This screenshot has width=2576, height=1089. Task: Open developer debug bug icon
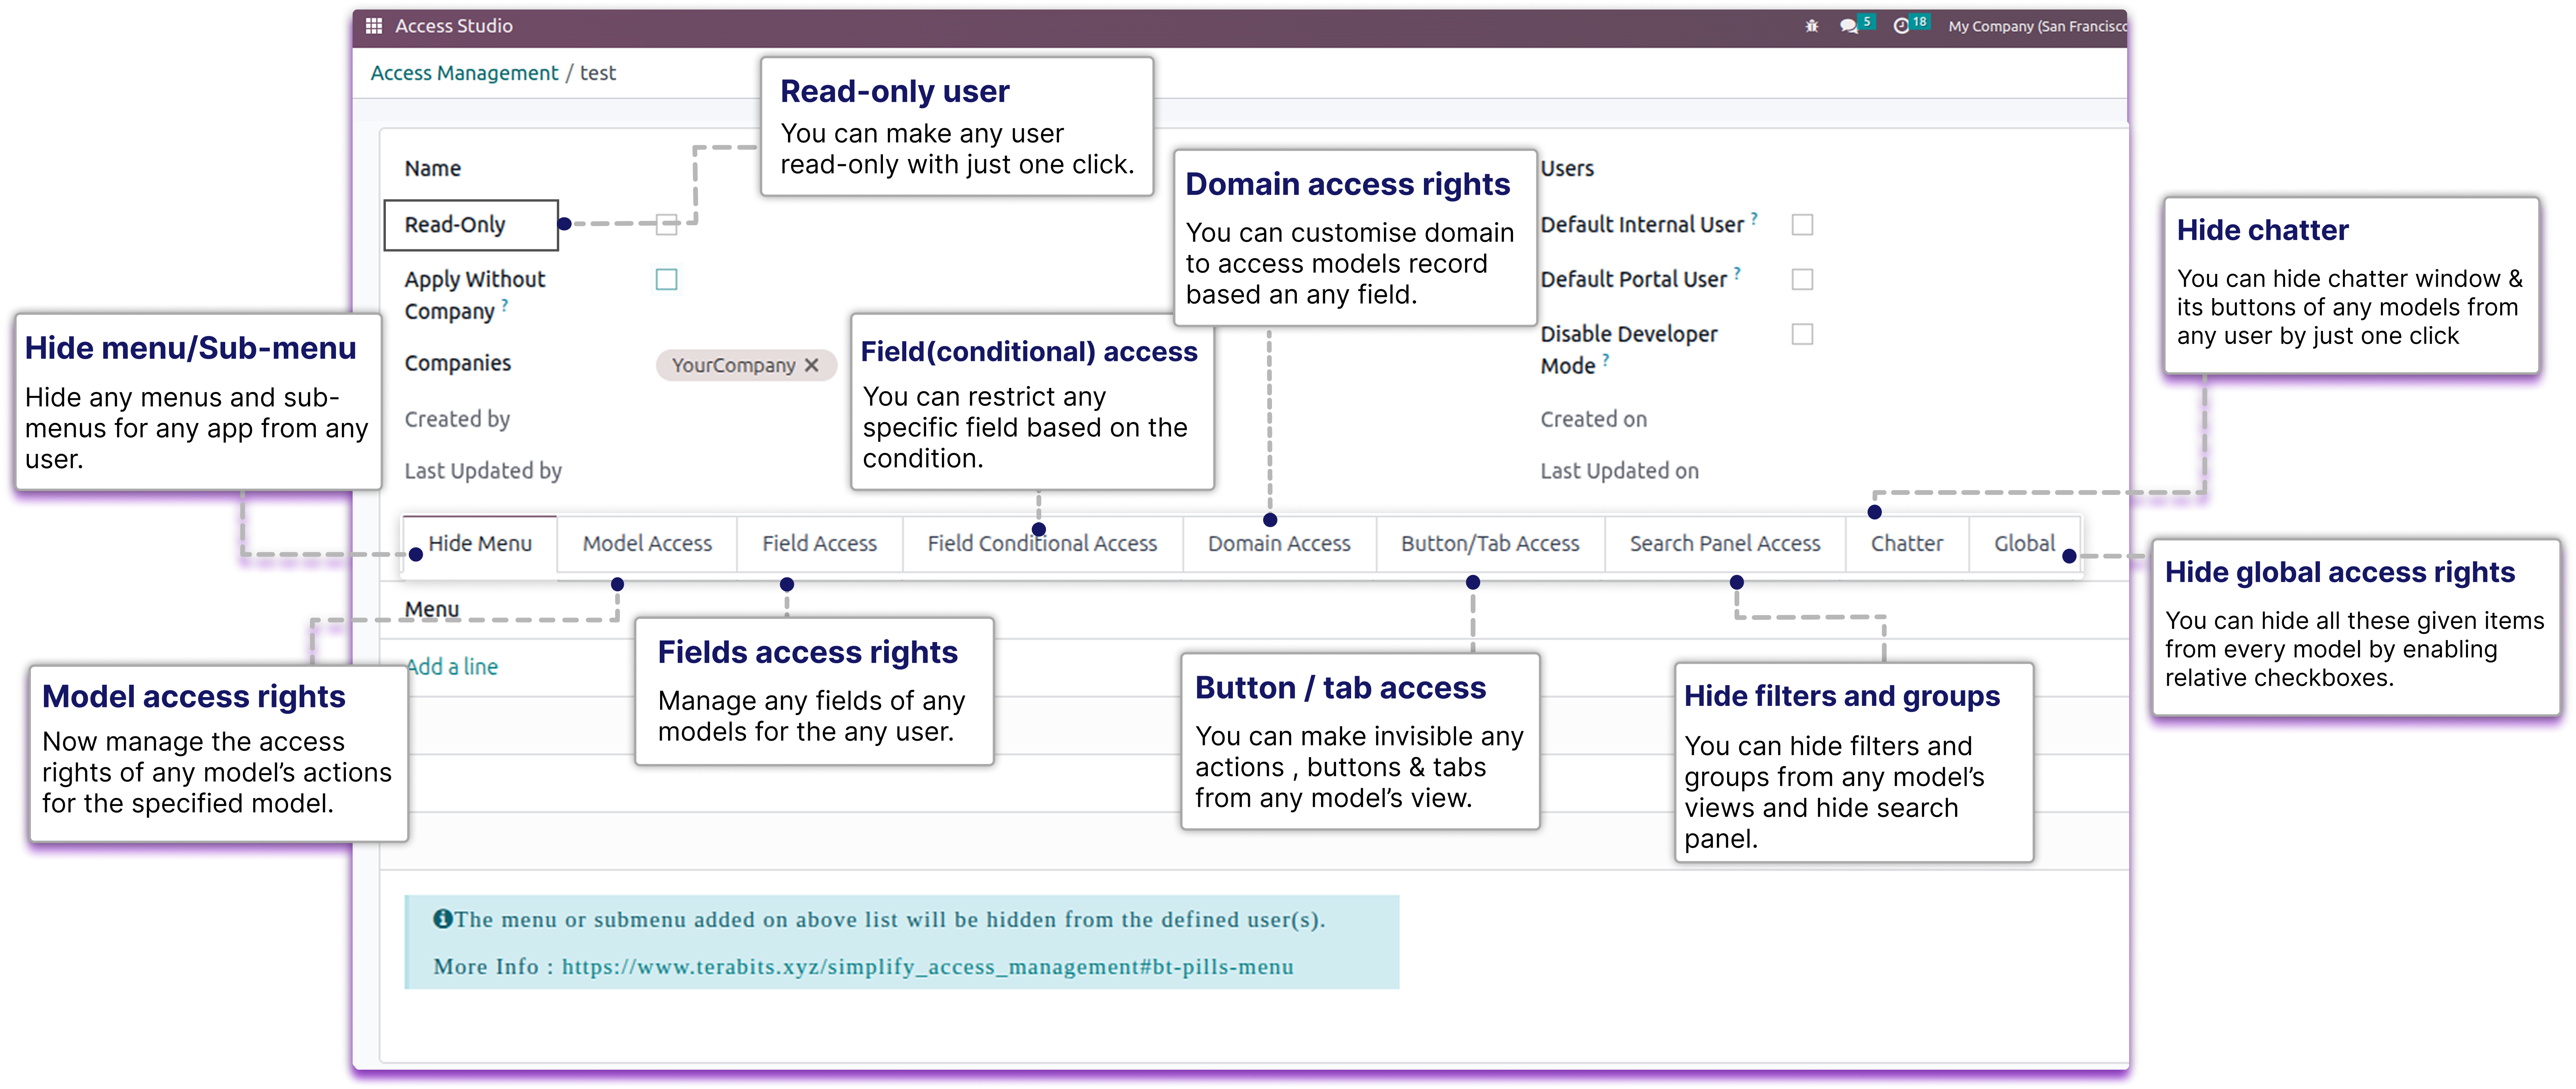[x=1812, y=27]
